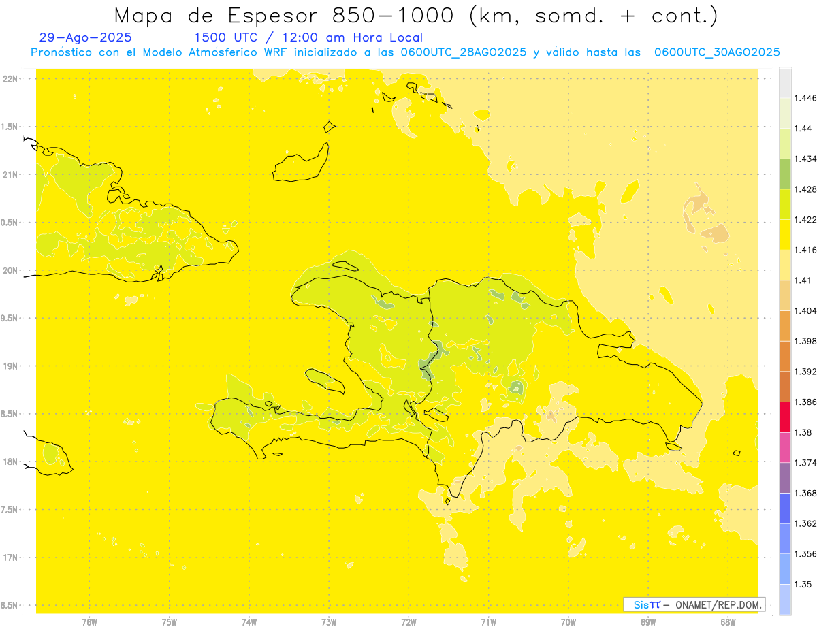Screen dimensions: 817x631
Task: Select the date label '29-Ago-2025'
Action: click(x=86, y=38)
